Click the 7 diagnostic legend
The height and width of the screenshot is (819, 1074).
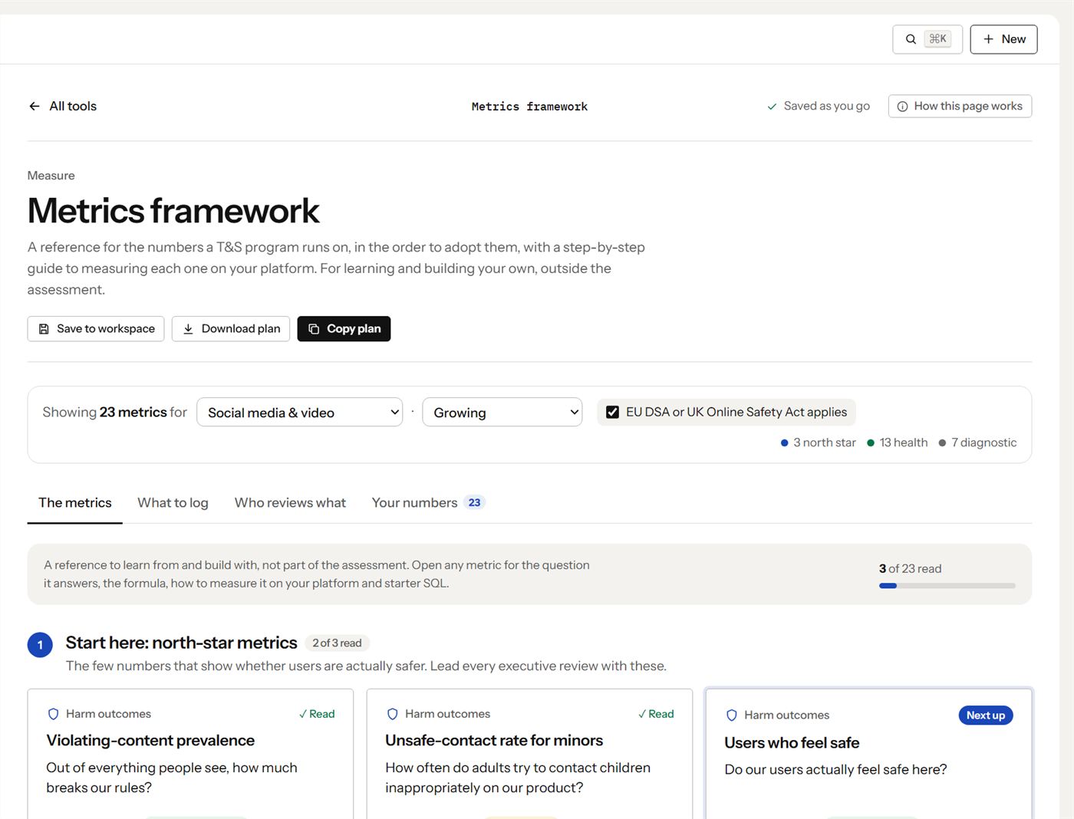[x=977, y=442]
